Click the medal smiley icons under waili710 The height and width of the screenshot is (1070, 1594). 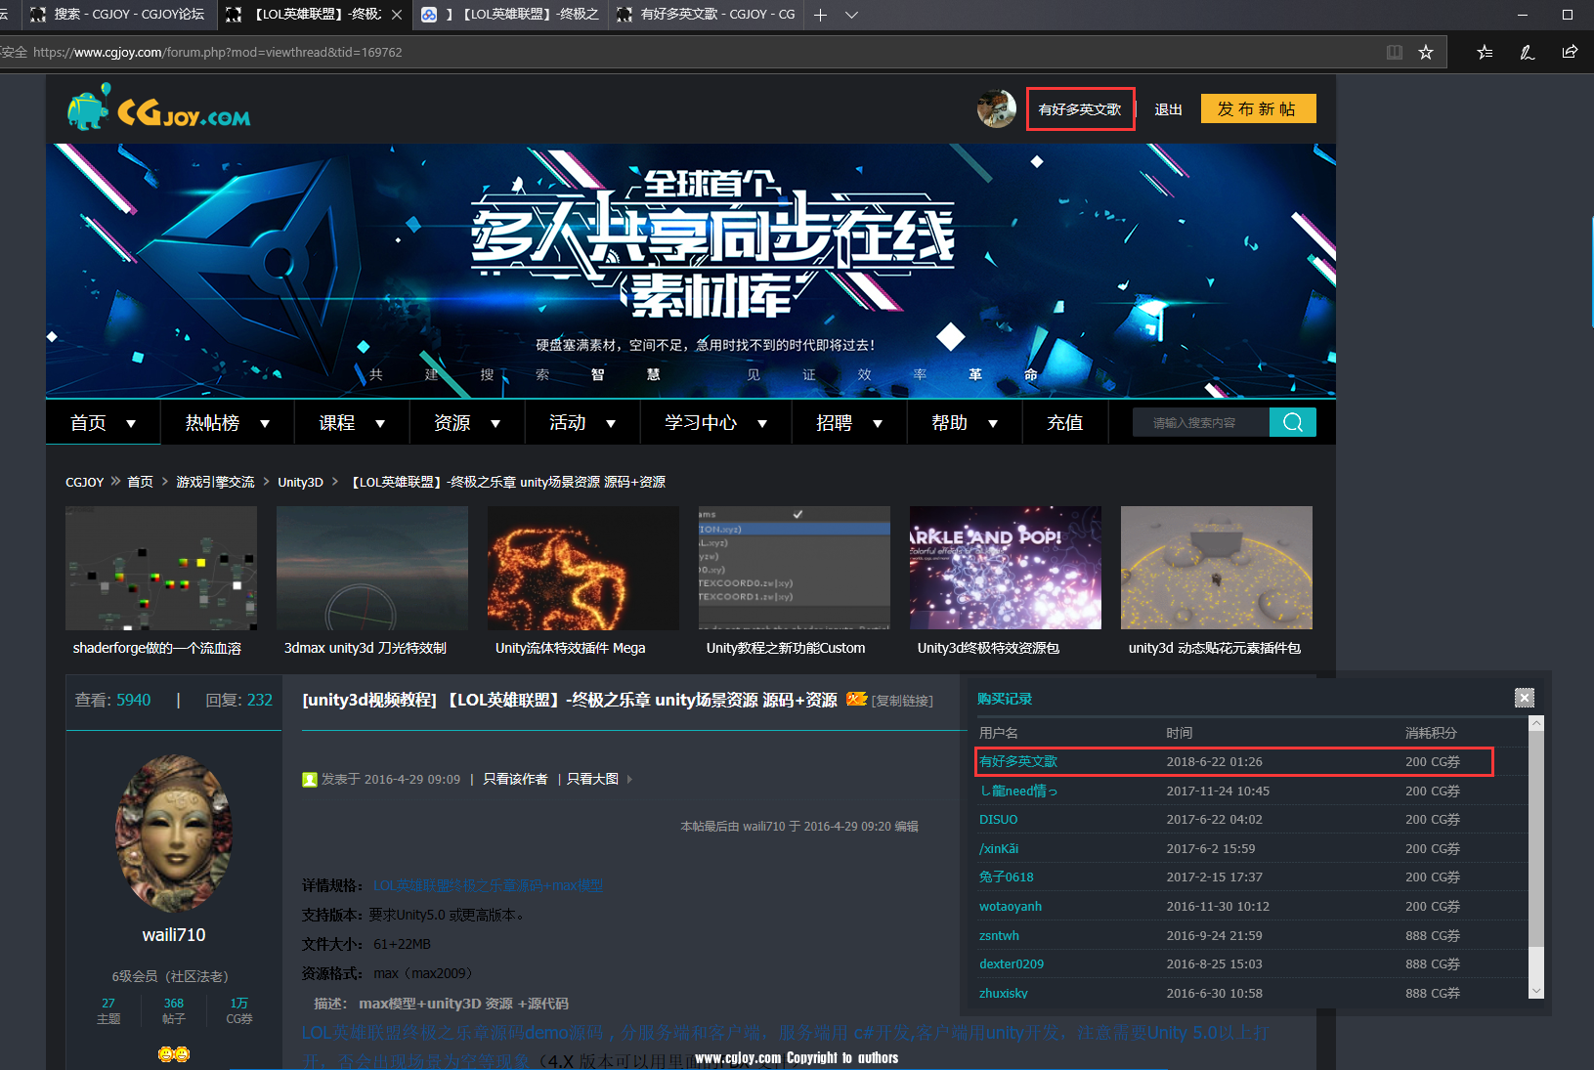point(174,1053)
